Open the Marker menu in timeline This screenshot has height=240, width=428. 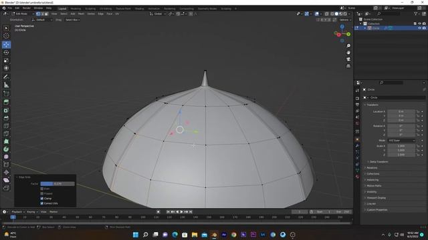click(x=53, y=212)
